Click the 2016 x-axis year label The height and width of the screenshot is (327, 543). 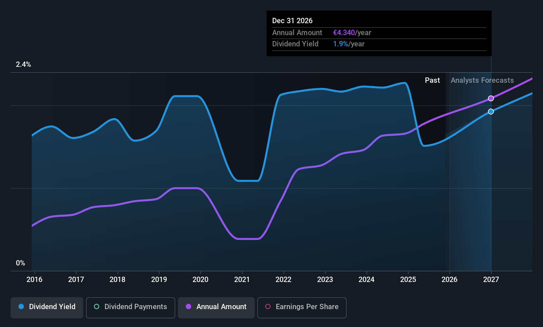(34, 279)
